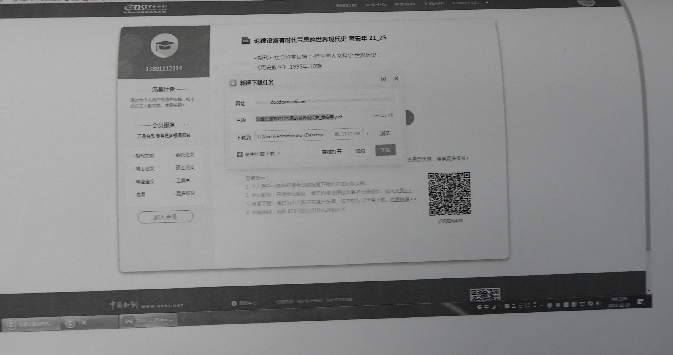Click 期刊文献 in member services
Viewport: 673px width, 355px height.
[144, 156]
